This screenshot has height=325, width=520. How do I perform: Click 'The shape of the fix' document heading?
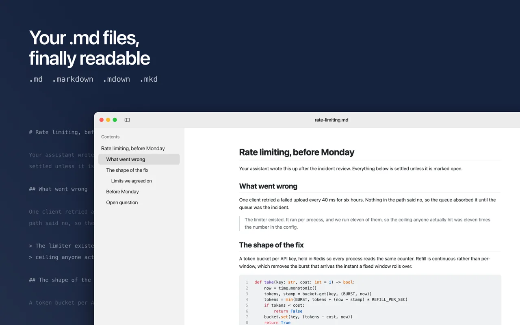coord(271,245)
